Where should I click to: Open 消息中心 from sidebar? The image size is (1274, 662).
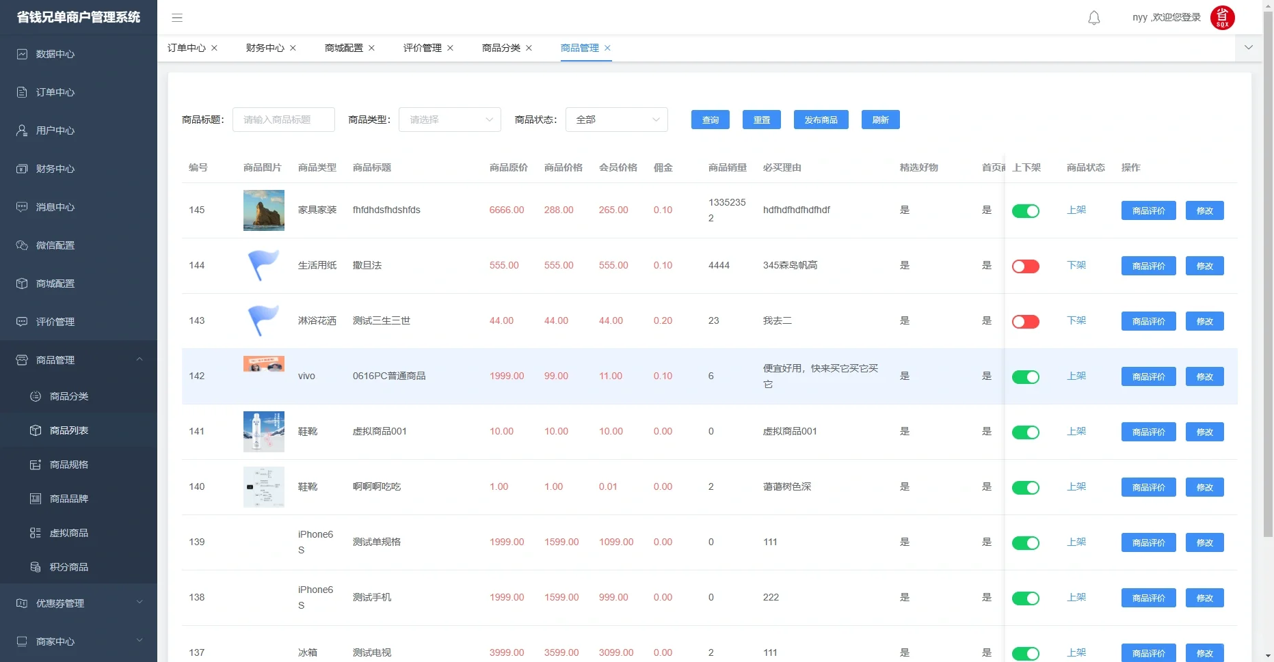[x=55, y=207]
